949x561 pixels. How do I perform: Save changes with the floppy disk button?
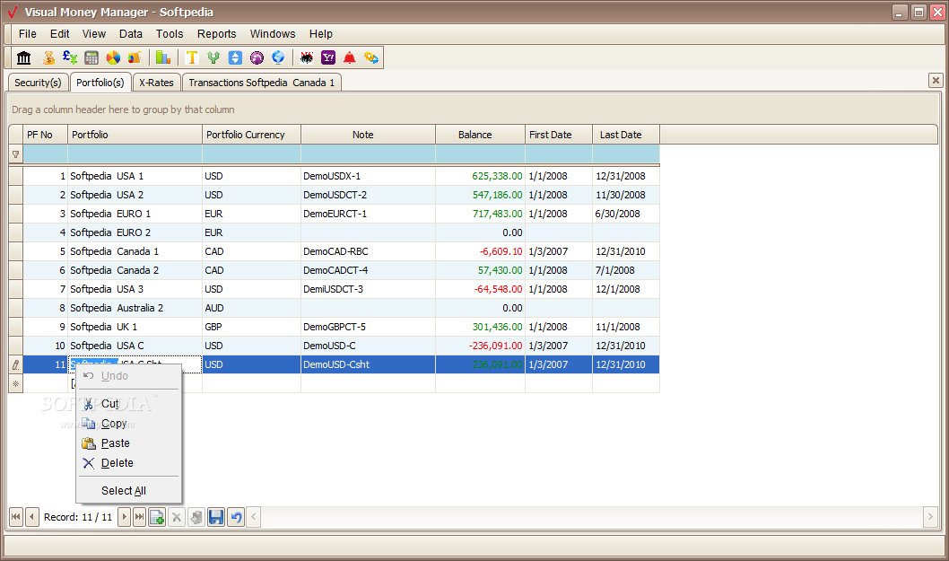[216, 517]
